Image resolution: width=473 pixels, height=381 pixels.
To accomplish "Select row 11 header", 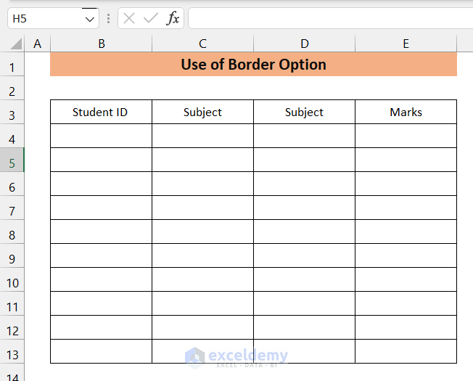I will [12, 304].
